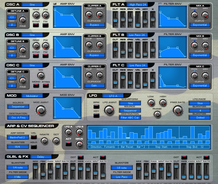Click the FLT A CUT slider

click(115, 20)
